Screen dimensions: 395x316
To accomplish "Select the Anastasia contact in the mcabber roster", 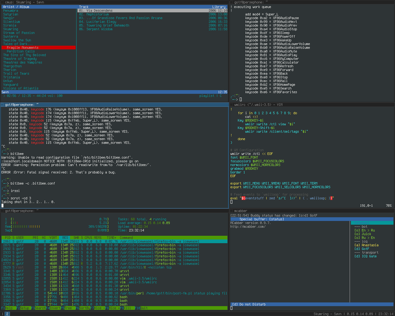I will [x=366, y=245].
